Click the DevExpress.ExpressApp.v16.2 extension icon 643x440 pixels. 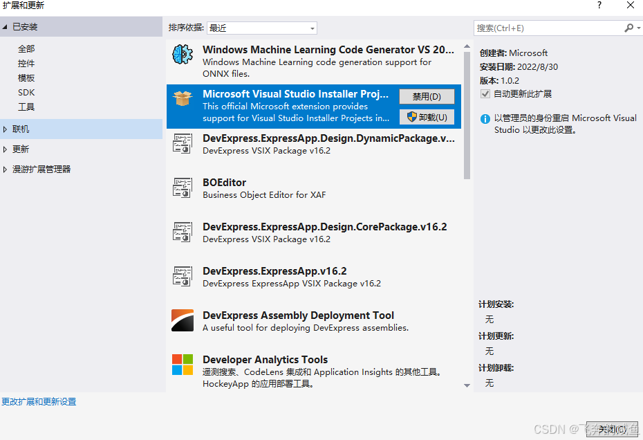[x=183, y=276]
